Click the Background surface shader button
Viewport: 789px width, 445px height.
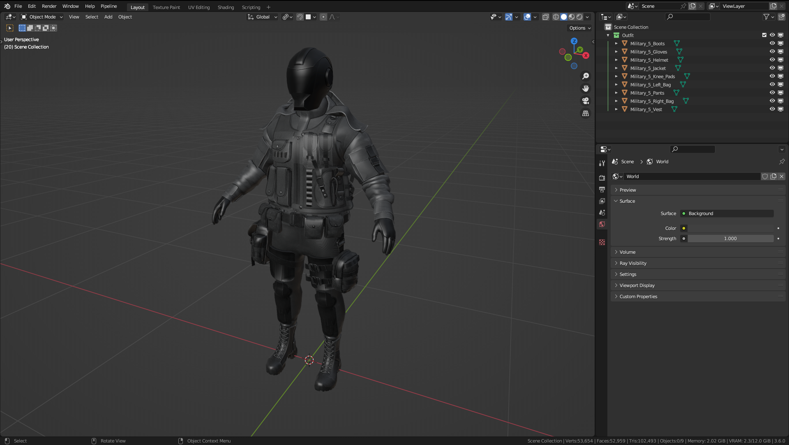pyautogui.click(x=726, y=213)
